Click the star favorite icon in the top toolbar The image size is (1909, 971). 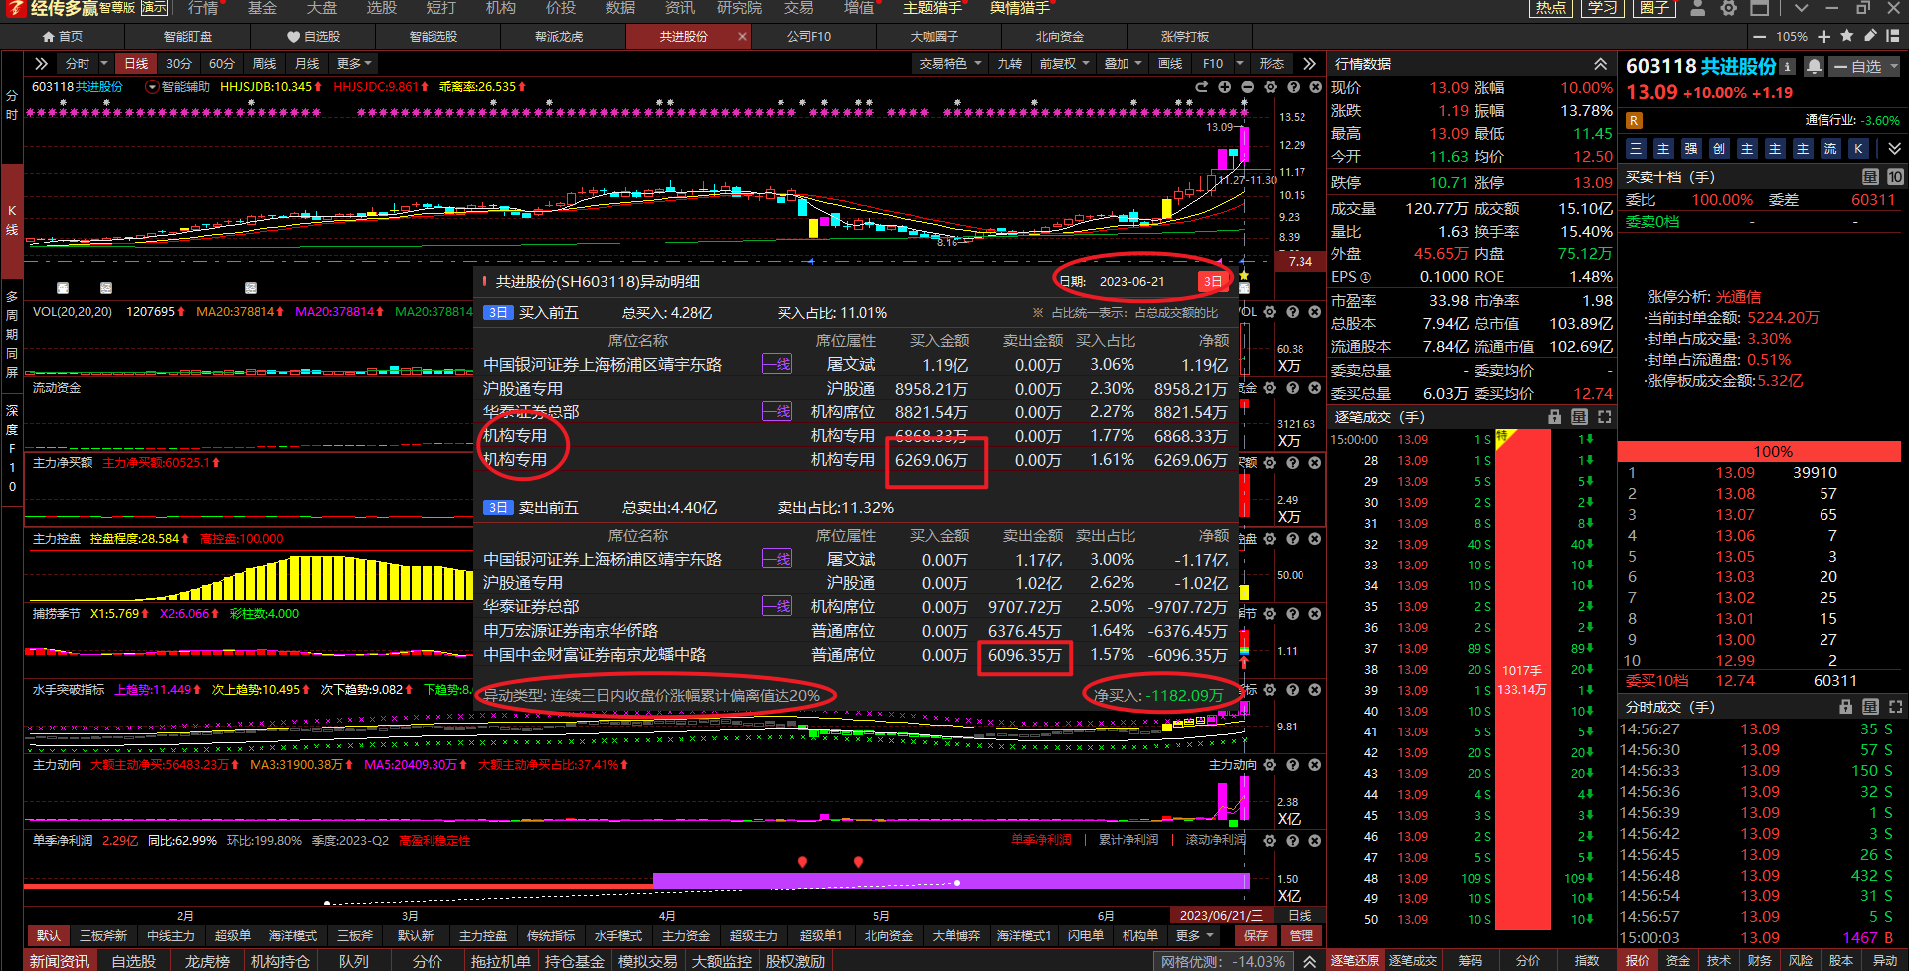coord(1847,36)
